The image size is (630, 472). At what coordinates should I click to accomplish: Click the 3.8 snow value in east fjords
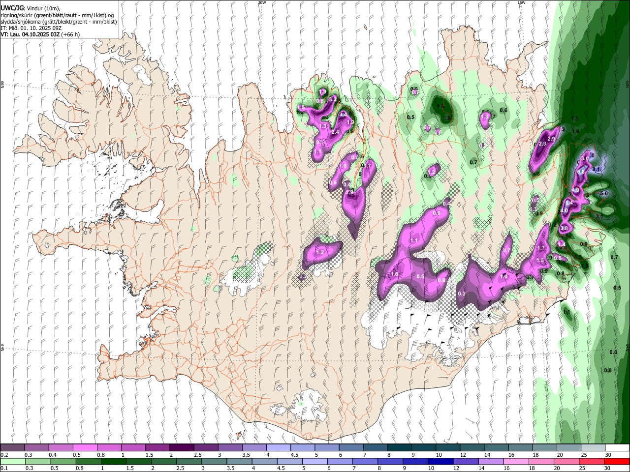[564, 229]
